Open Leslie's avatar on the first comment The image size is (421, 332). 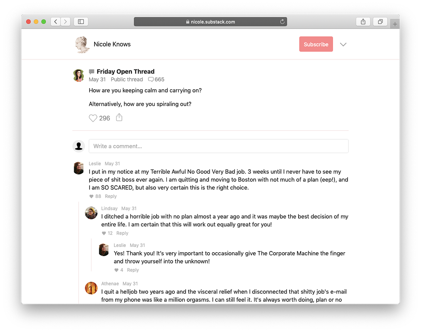point(79,168)
